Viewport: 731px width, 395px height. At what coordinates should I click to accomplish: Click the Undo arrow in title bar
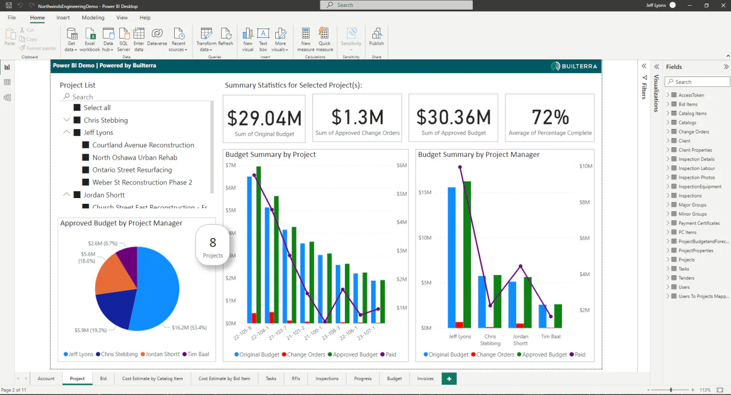click(21, 5)
